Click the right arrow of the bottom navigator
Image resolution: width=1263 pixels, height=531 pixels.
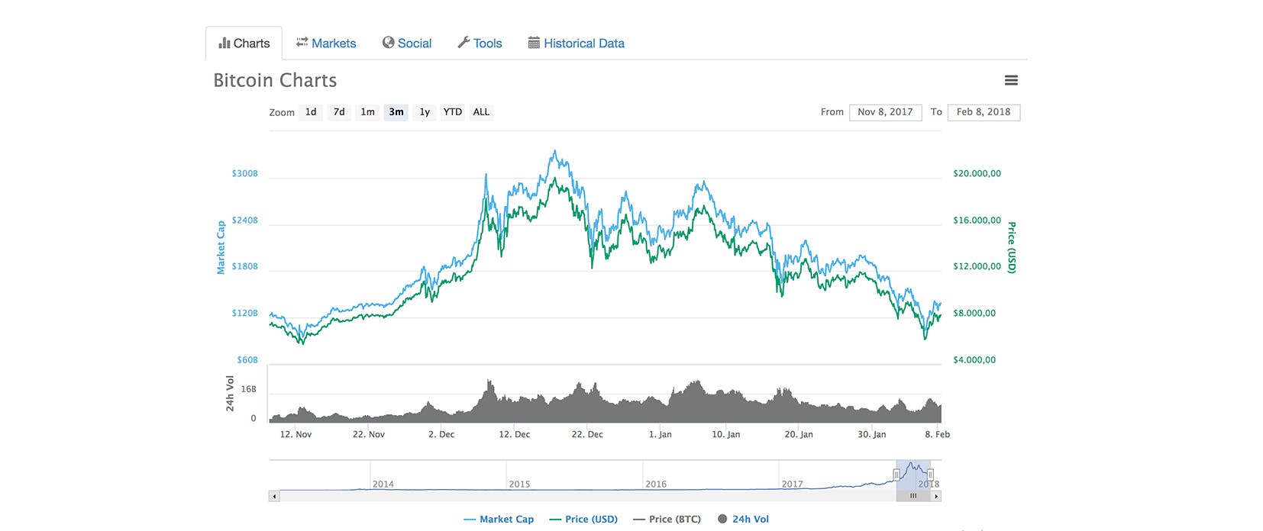936,496
